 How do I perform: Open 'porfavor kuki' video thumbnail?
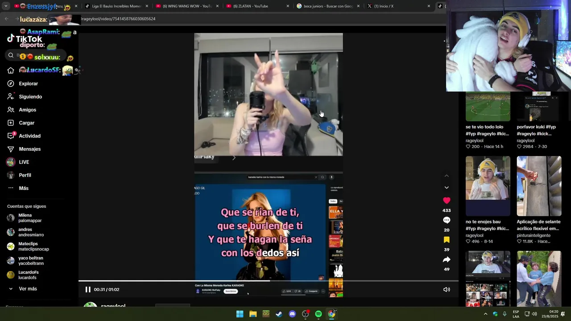pos(539,106)
